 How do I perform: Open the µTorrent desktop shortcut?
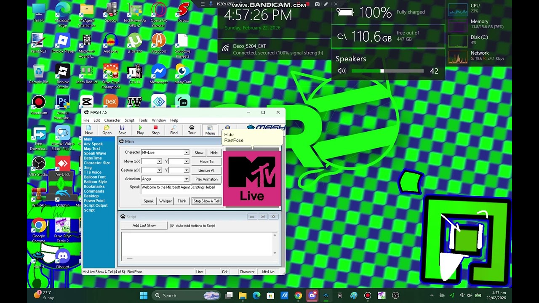pyautogui.click(x=135, y=44)
